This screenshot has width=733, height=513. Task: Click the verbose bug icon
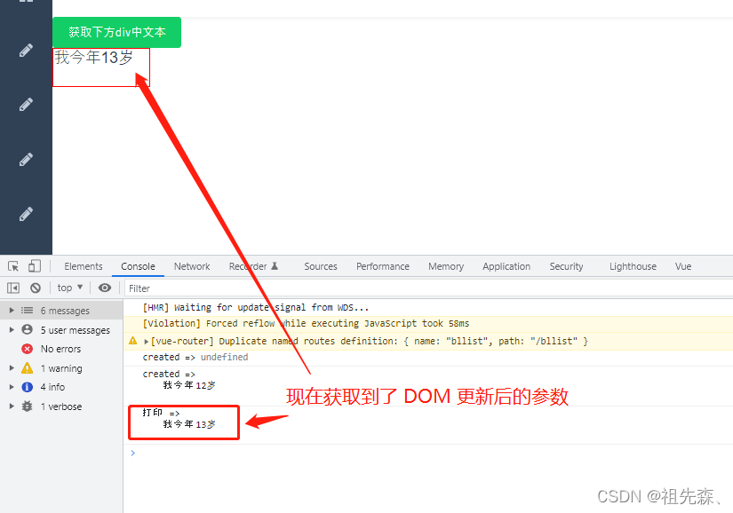[x=28, y=406]
